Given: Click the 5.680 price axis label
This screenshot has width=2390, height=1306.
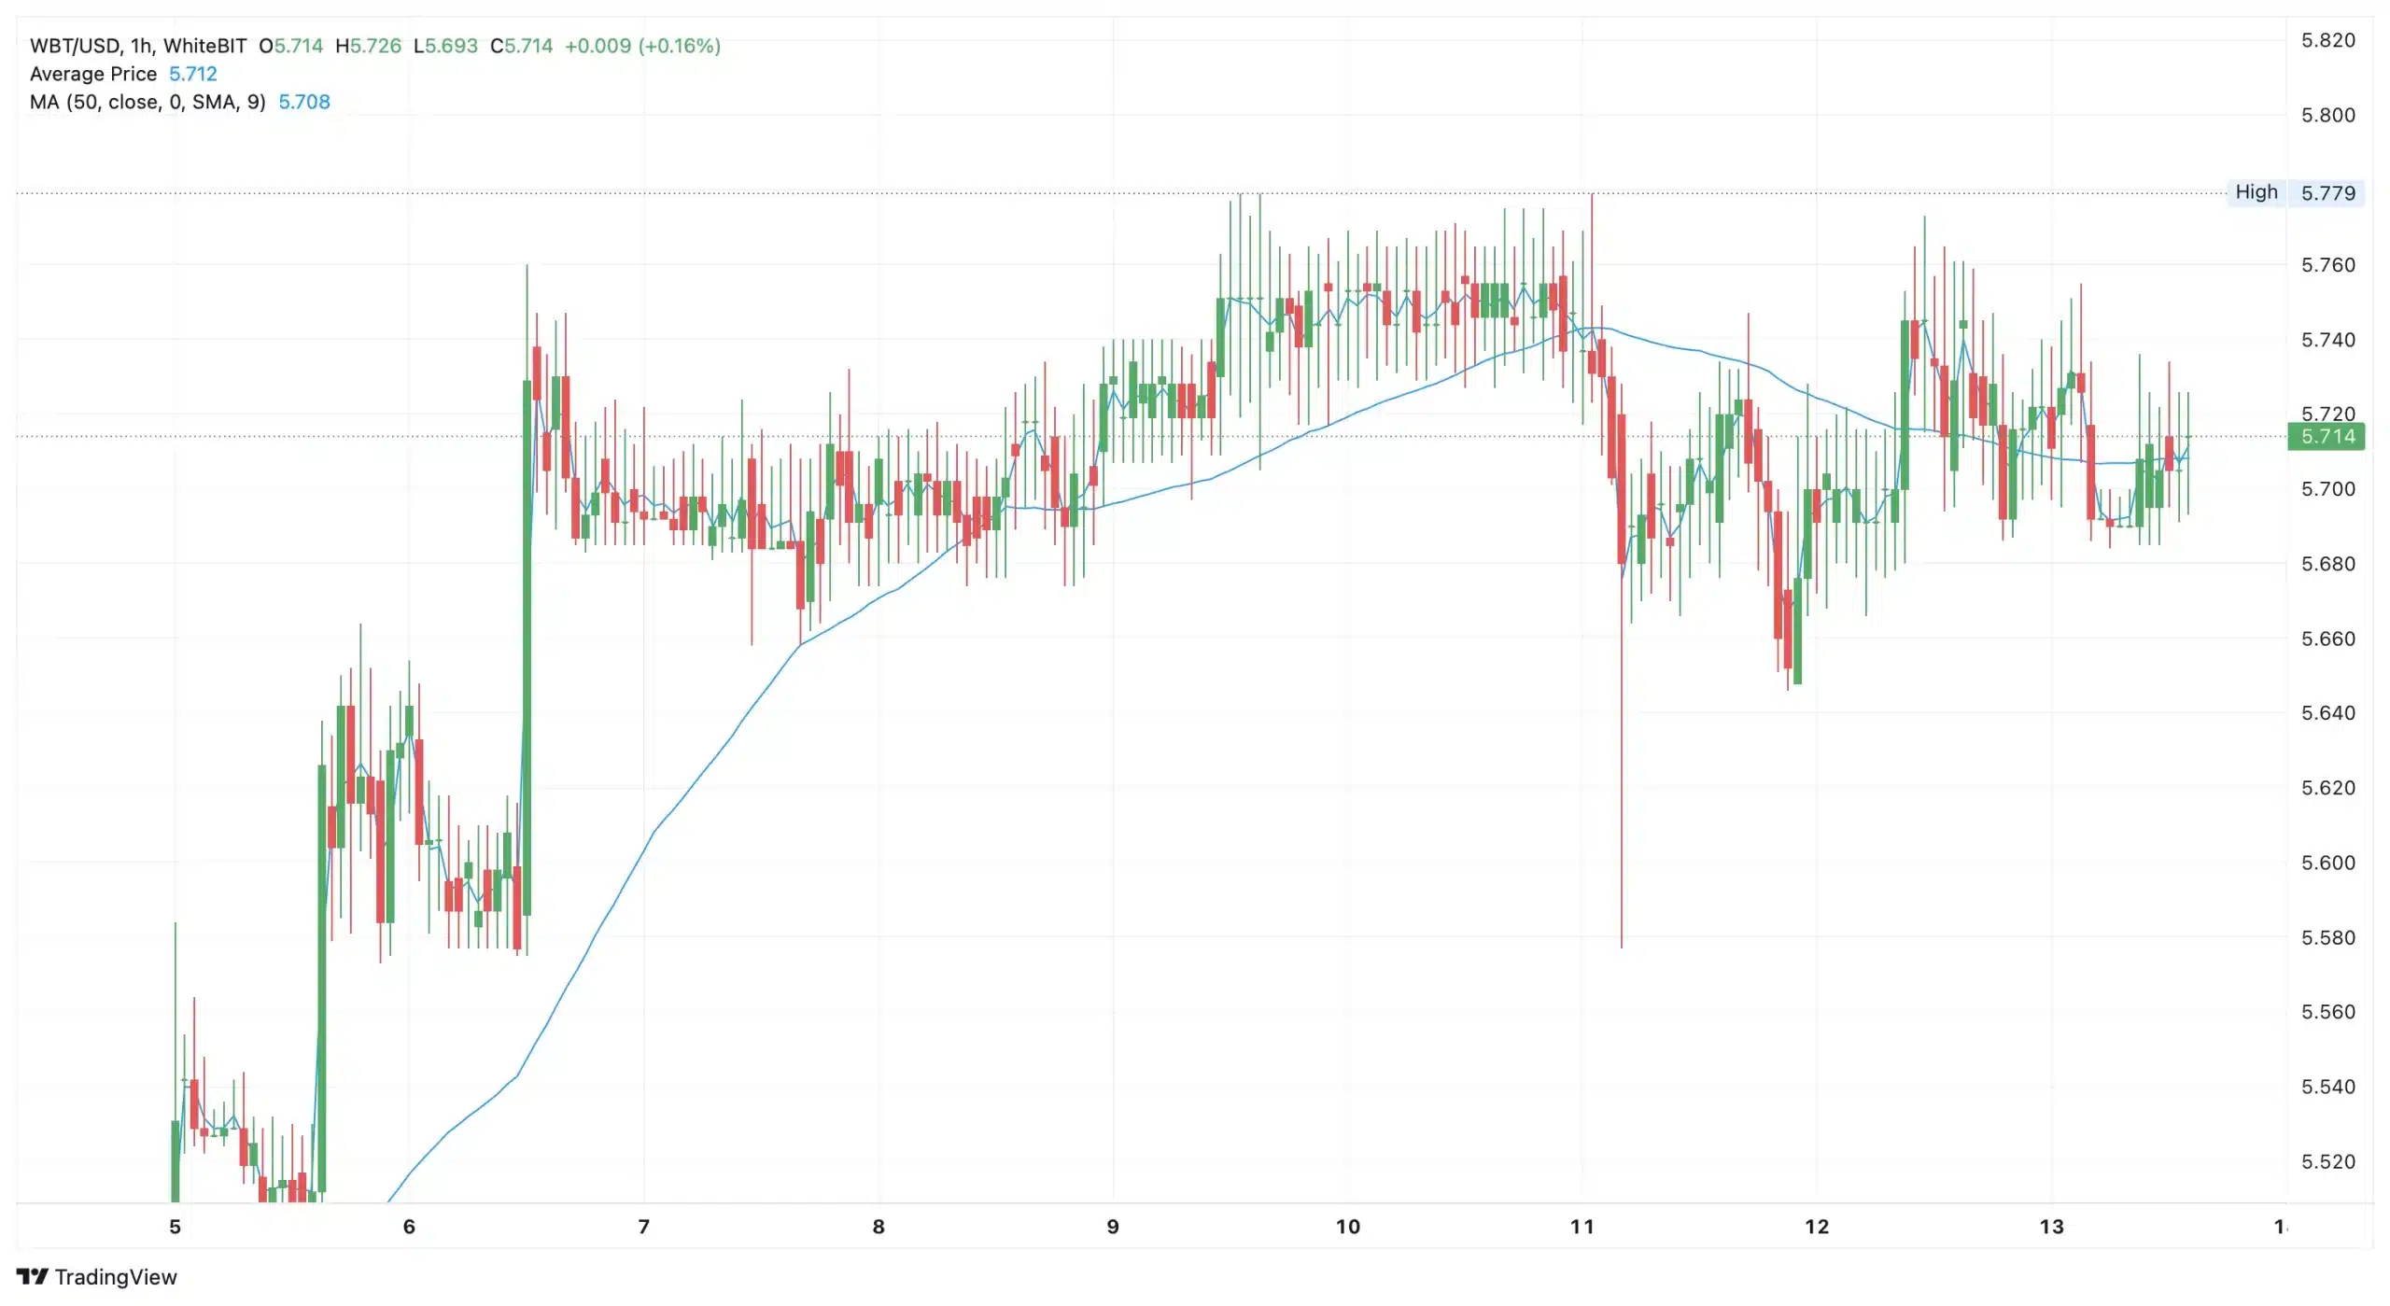Looking at the screenshot, I should coord(2328,564).
